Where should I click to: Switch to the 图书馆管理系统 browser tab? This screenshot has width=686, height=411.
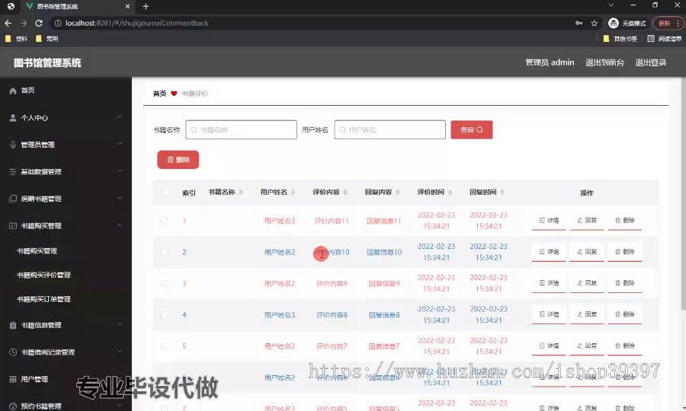tap(78, 7)
